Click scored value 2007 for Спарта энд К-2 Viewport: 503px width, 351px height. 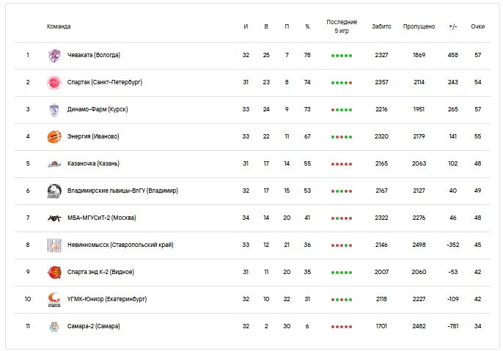click(381, 272)
